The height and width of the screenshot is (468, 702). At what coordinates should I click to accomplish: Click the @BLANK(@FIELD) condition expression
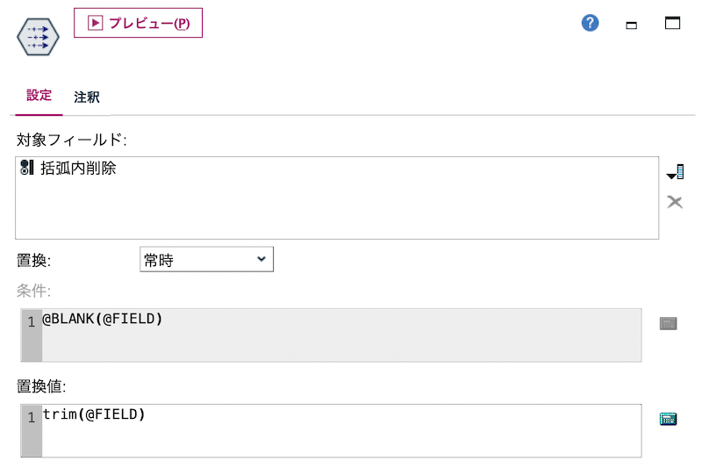tap(102, 319)
